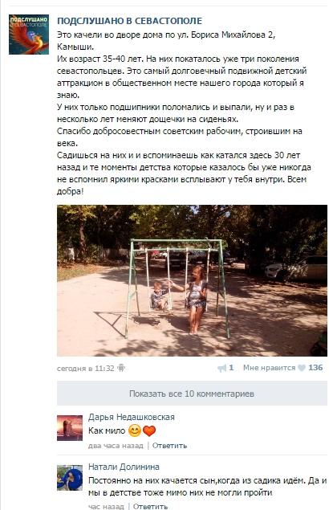Click the share megaphone icon

(221, 368)
